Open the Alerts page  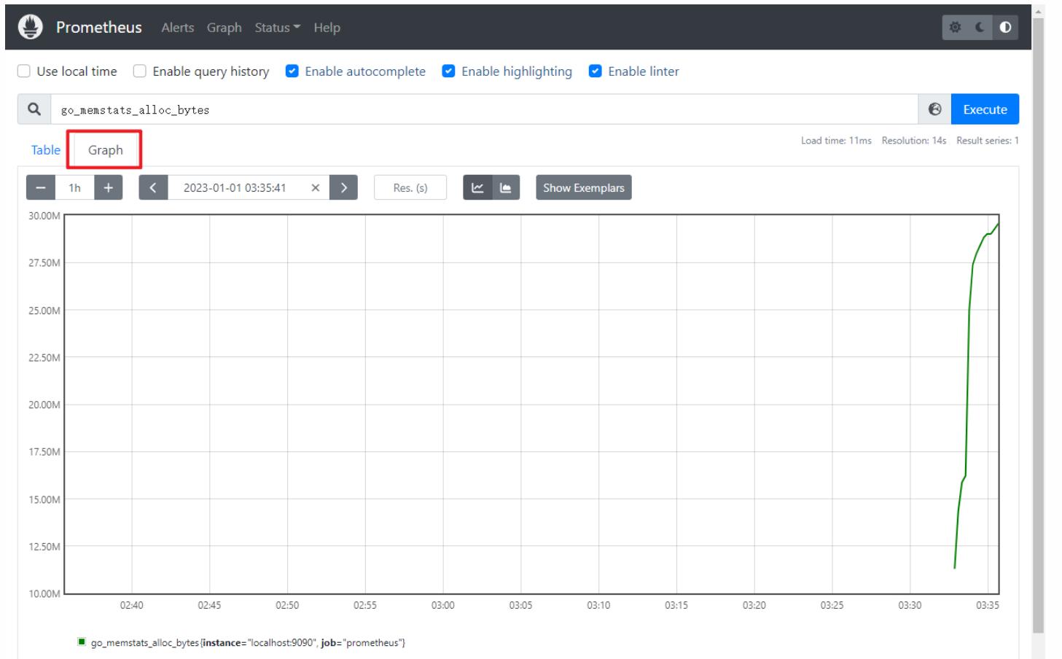[x=178, y=28]
